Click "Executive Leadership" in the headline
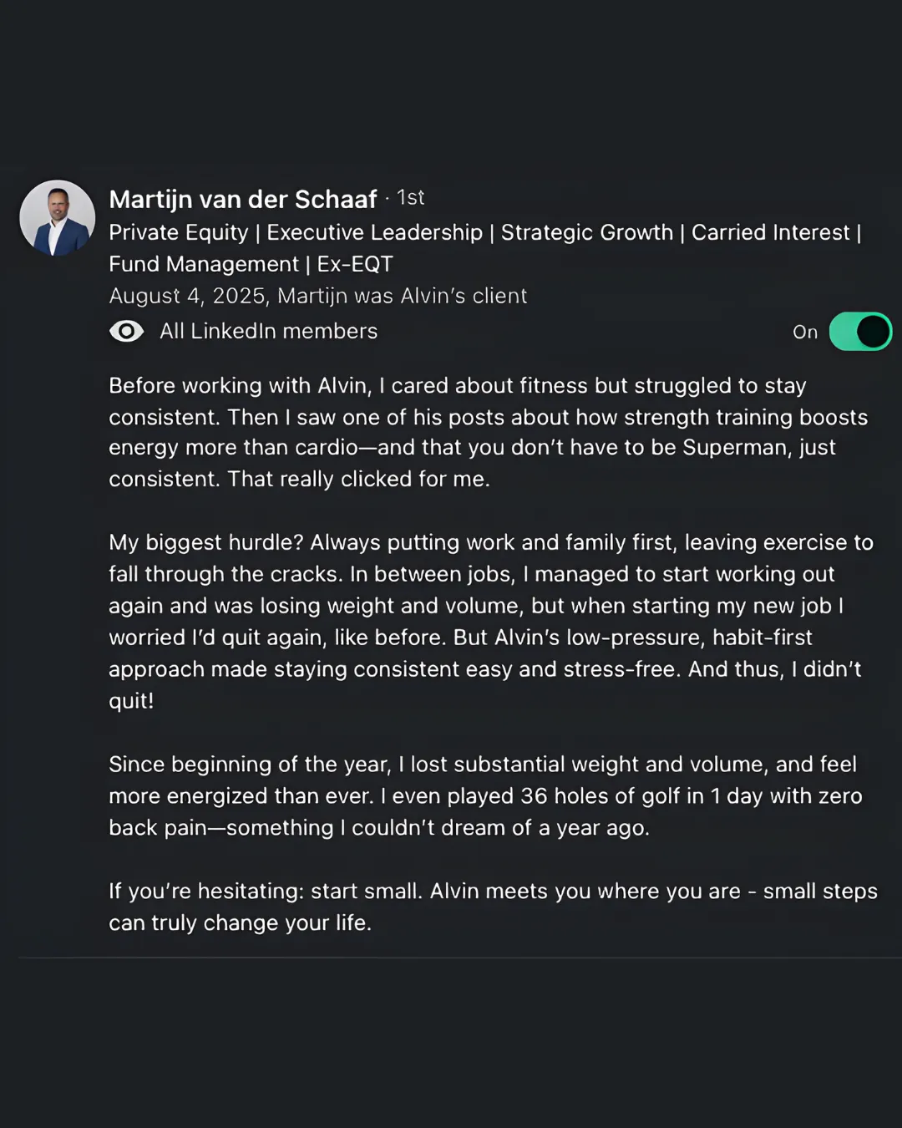This screenshot has width=902, height=1128. [374, 232]
